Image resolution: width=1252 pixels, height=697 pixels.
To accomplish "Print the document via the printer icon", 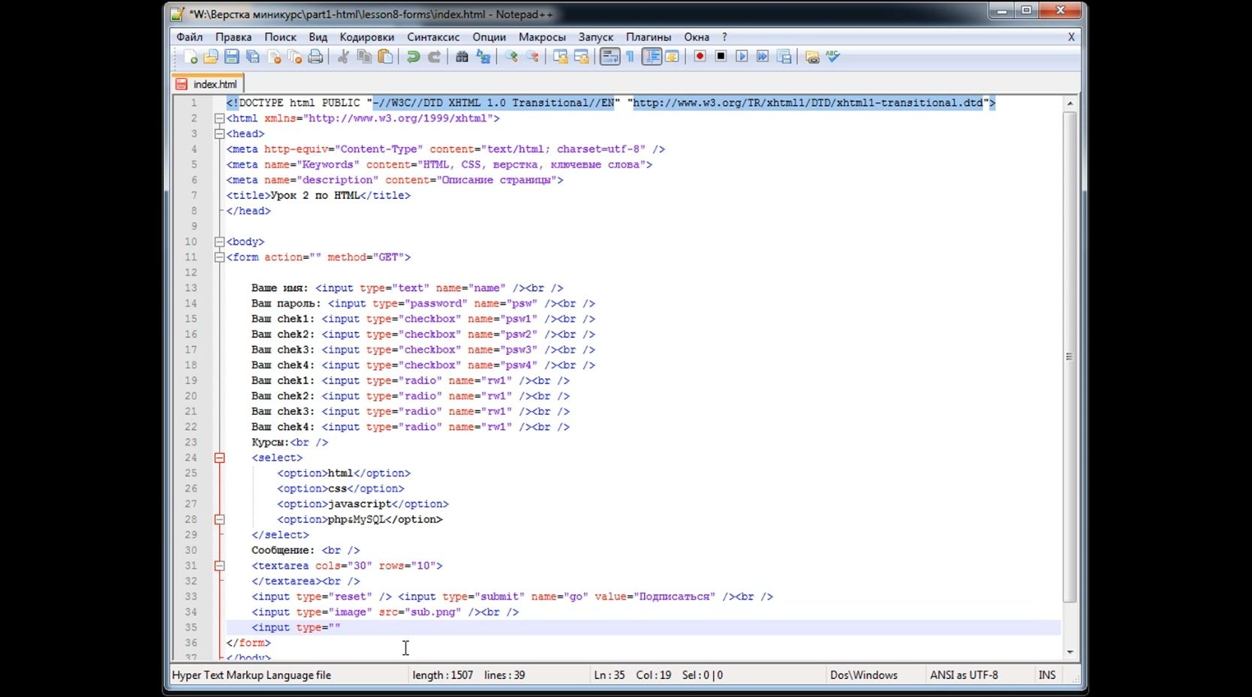I will pyautogui.click(x=316, y=57).
